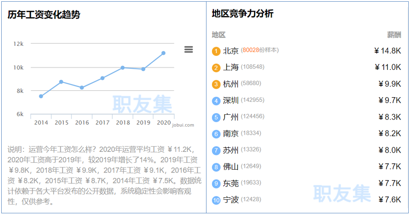Click the (13326) sample count
This screenshot has height=215, width=410.
[251, 149]
